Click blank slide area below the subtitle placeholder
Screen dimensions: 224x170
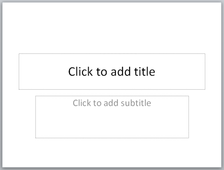coord(112,153)
